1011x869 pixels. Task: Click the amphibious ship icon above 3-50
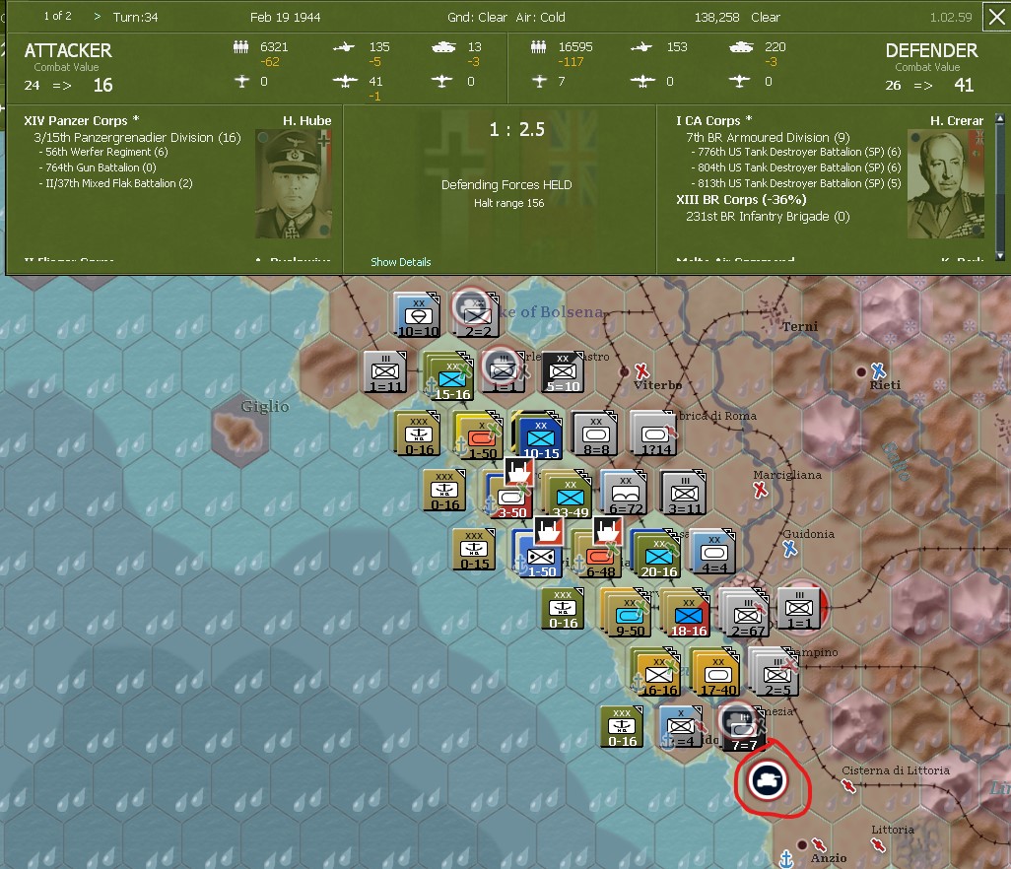click(x=518, y=471)
